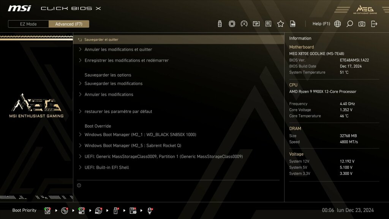Select the USB floppy boot priority icon
This screenshot has width=389, height=219.
coord(133,211)
